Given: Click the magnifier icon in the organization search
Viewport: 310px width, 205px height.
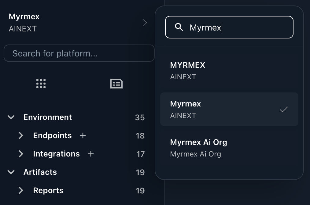Looking at the screenshot, I should (179, 27).
